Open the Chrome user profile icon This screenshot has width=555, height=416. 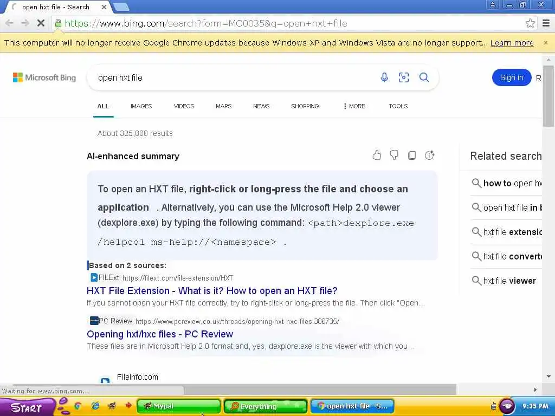click(492, 4)
